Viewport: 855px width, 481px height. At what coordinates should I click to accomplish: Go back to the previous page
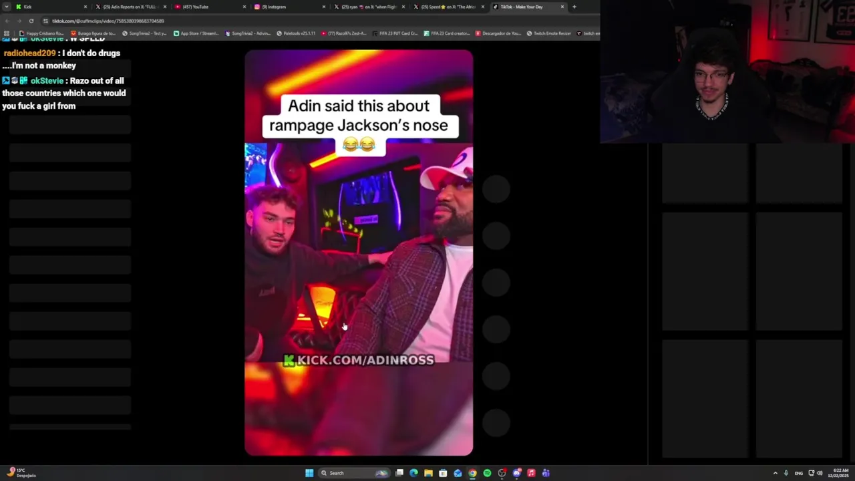pyautogui.click(x=7, y=21)
